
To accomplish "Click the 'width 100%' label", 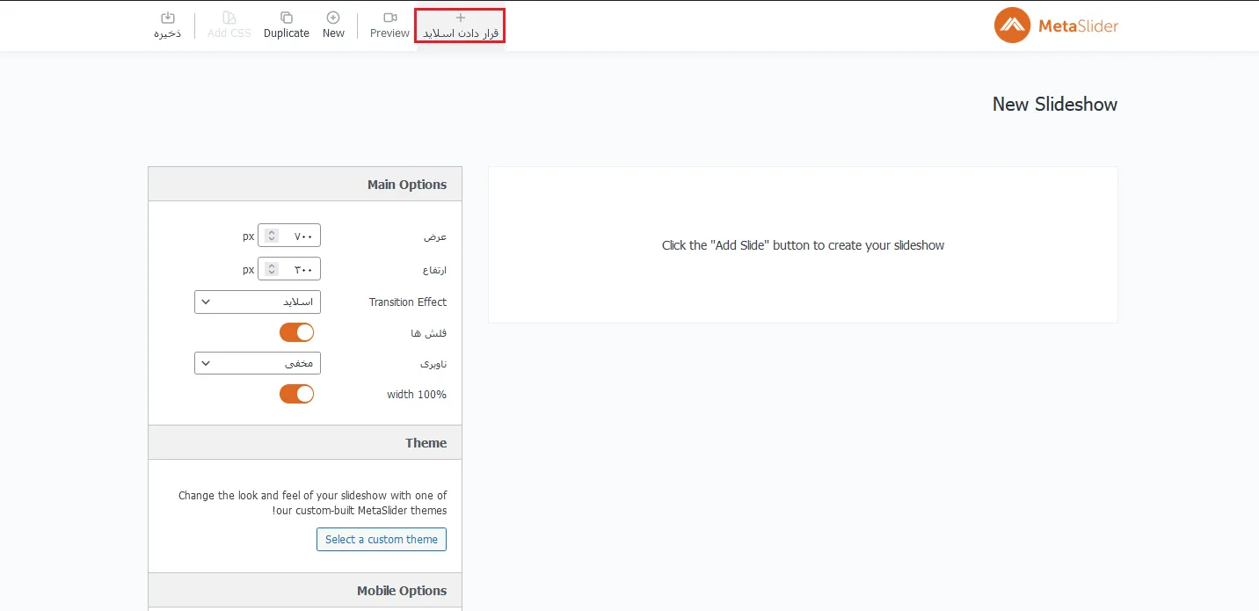I will coord(417,394).
